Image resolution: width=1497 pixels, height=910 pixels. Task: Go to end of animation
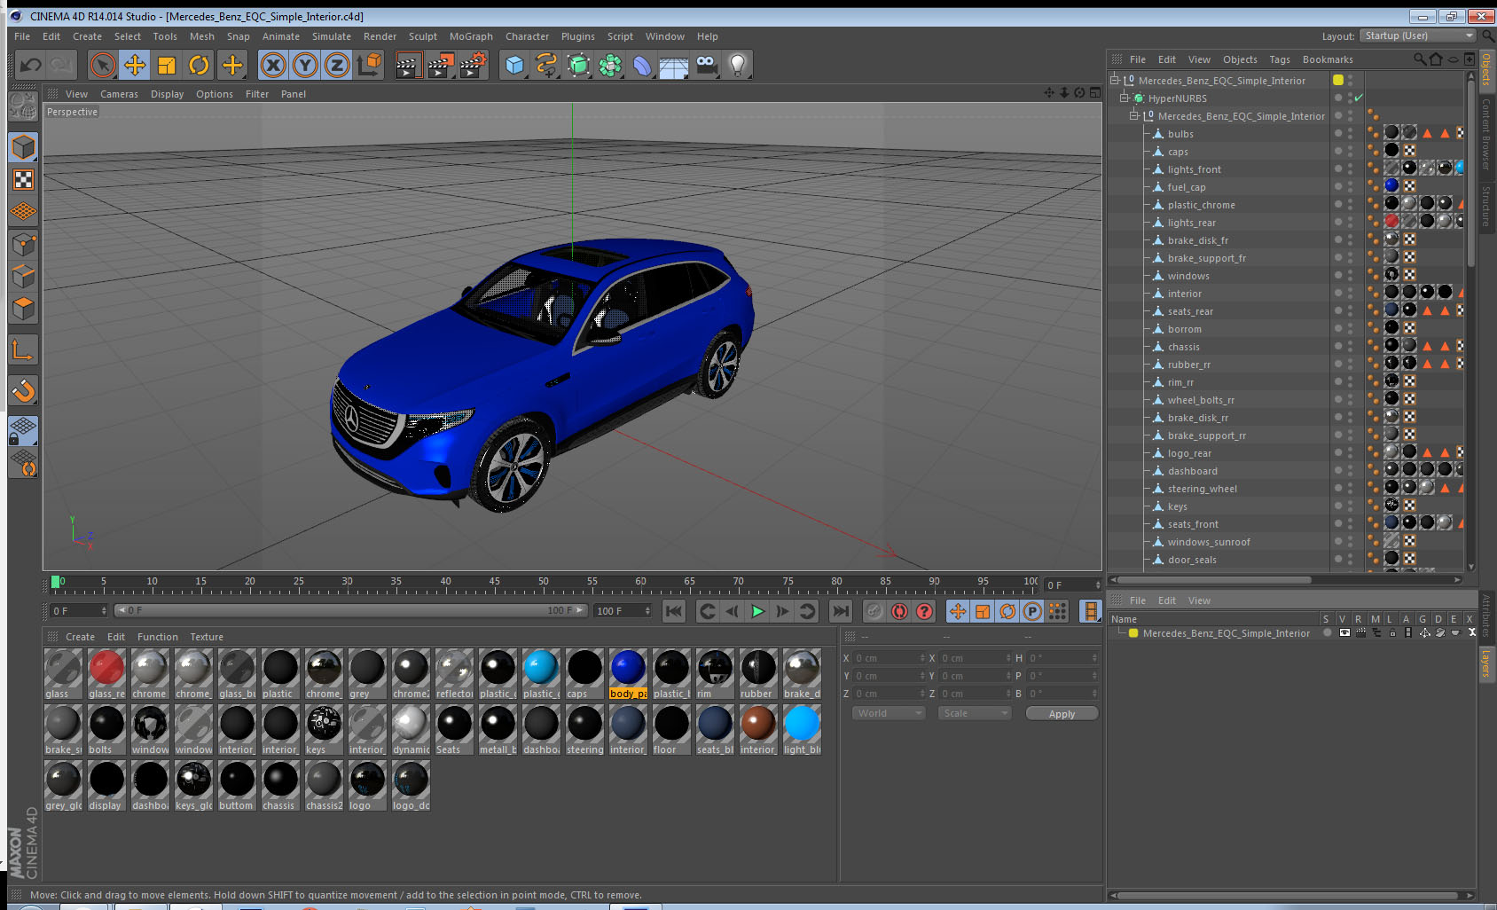point(840,611)
